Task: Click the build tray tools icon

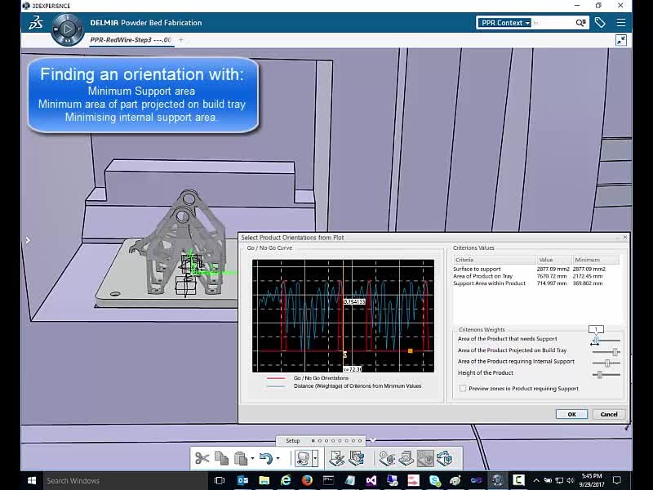Action: point(336,458)
